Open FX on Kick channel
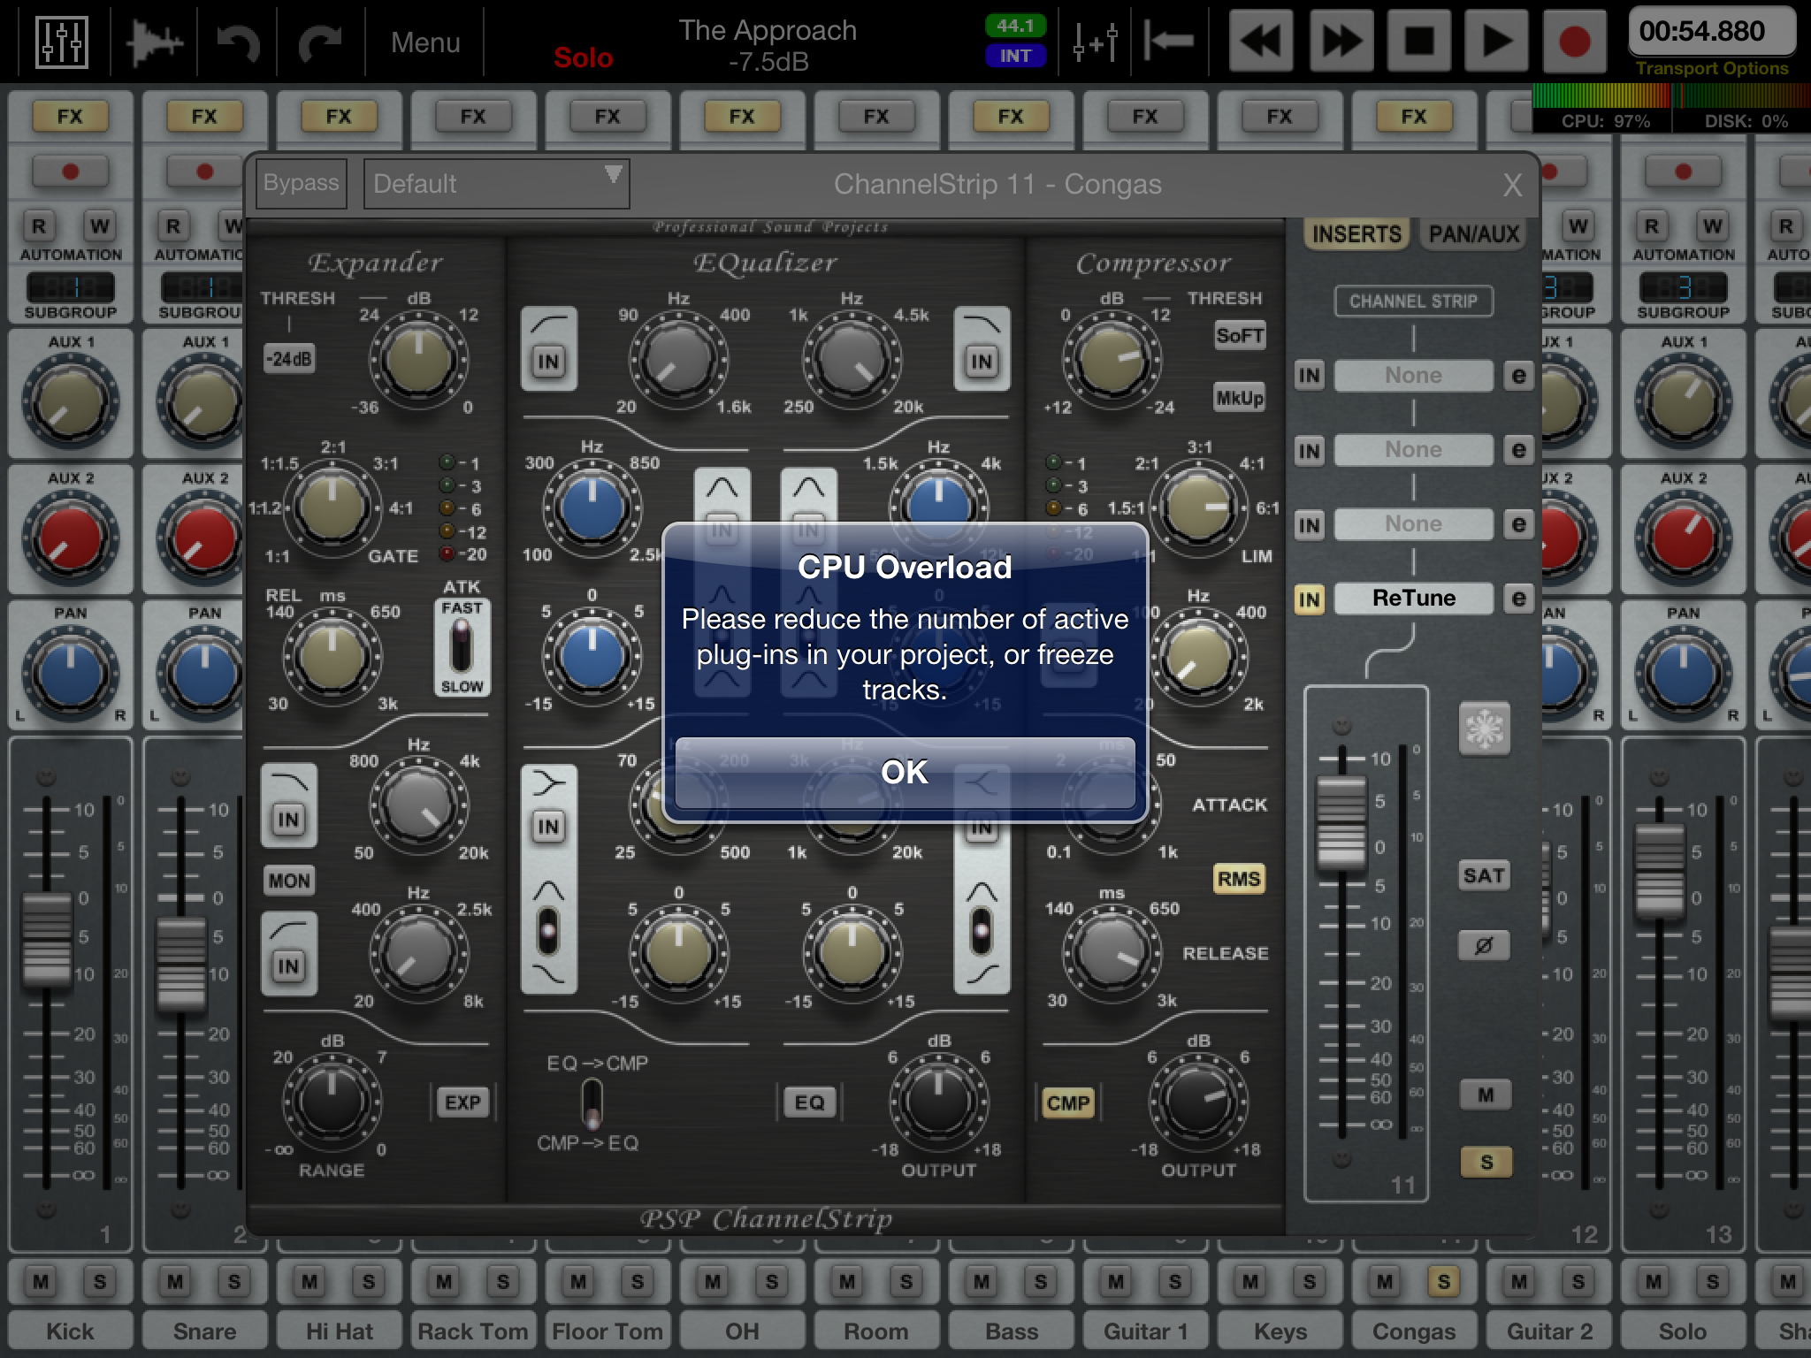 pyautogui.click(x=70, y=116)
